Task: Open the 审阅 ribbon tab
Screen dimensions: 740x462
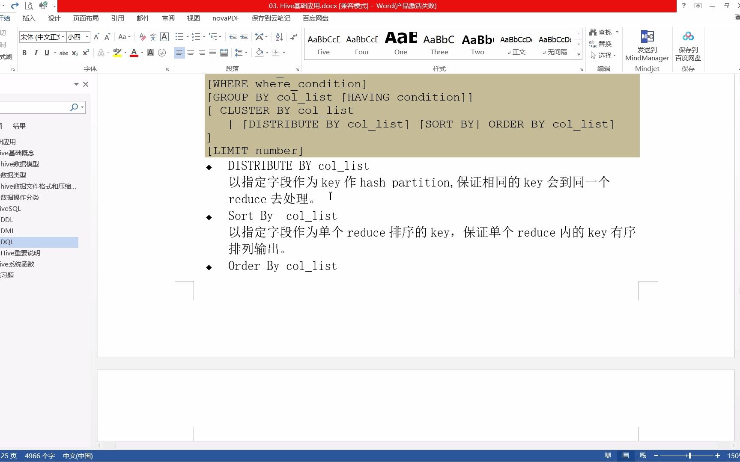Action: pyautogui.click(x=168, y=18)
